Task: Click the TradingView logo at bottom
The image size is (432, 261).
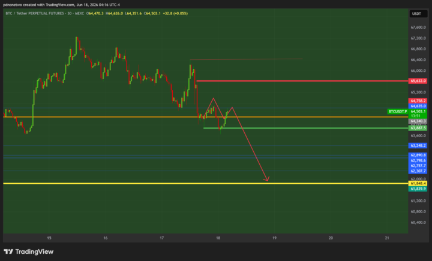Action: 28,251
